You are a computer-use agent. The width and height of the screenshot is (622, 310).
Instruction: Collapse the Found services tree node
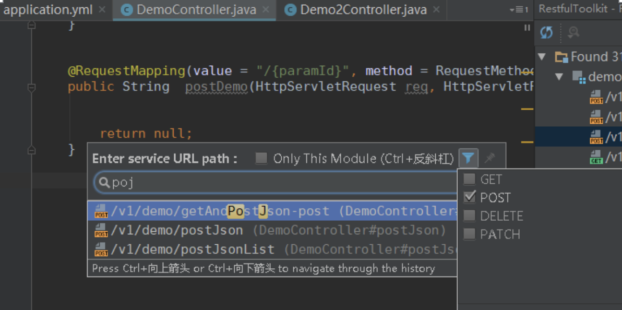tap(542, 57)
